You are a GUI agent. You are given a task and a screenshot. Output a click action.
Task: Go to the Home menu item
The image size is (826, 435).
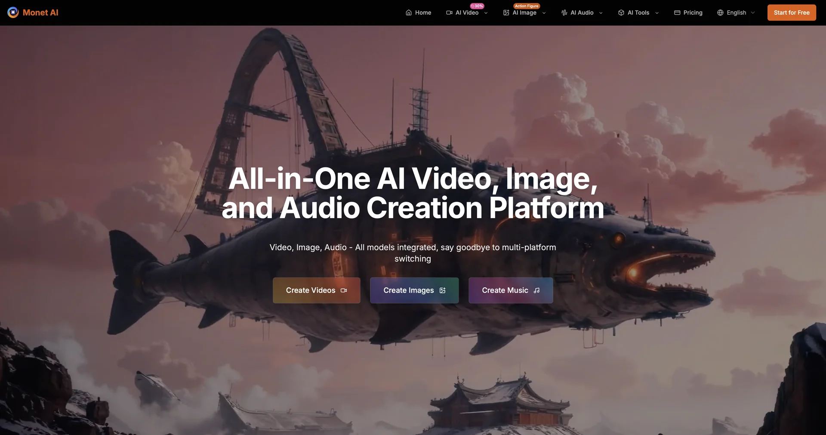pos(418,12)
